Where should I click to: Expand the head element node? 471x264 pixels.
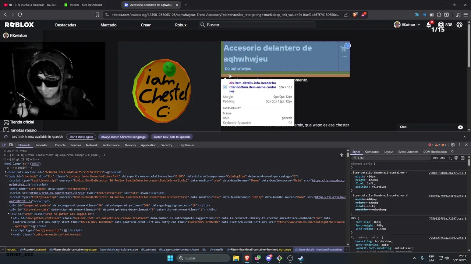click(x=6, y=172)
